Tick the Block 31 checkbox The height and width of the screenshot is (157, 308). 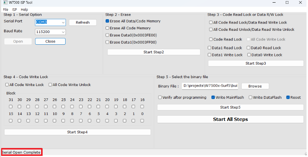pyautogui.click(x=11, y=107)
